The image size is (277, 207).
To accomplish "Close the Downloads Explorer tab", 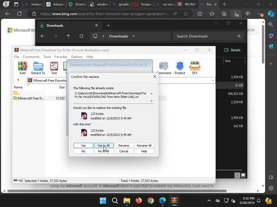I will 97,25.
